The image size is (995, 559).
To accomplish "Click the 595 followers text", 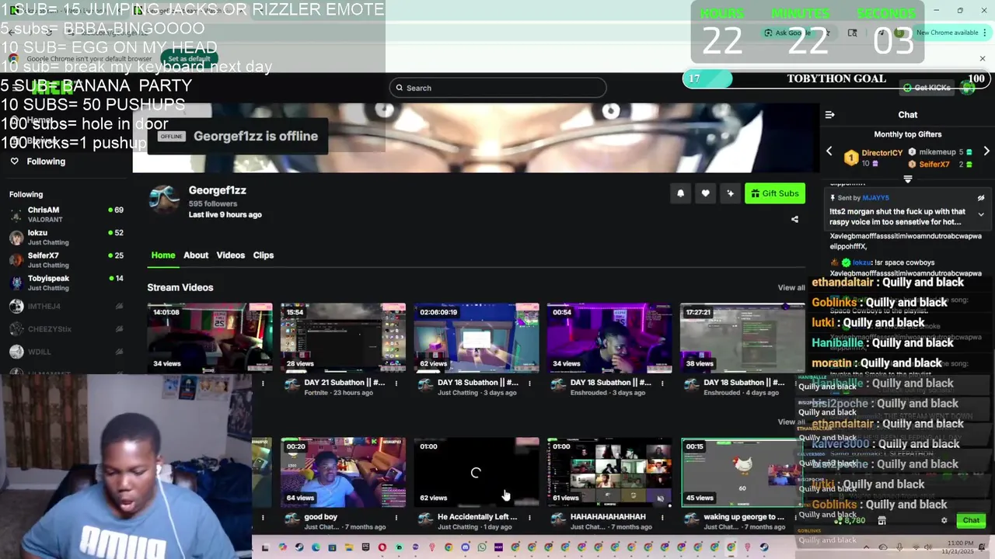I will click(213, 204).
